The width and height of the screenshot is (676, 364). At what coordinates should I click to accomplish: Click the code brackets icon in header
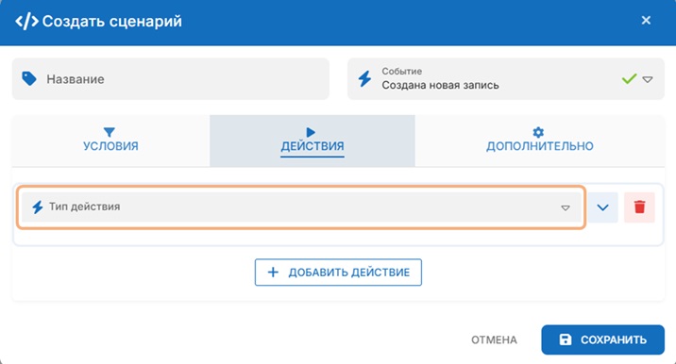(x=26, y=21)
